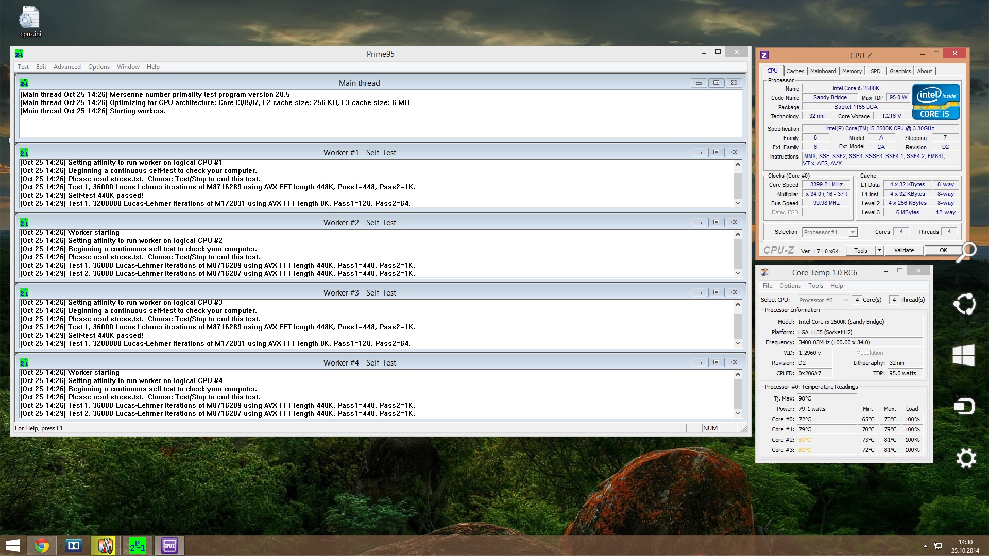Open the Prime95 Help menu
This screenshot has height=556, width=989.
153,67
